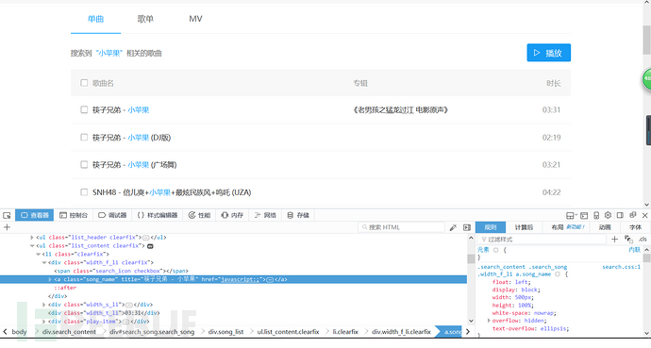Add a new CSS rule plus icon

(x=615, y=240)
